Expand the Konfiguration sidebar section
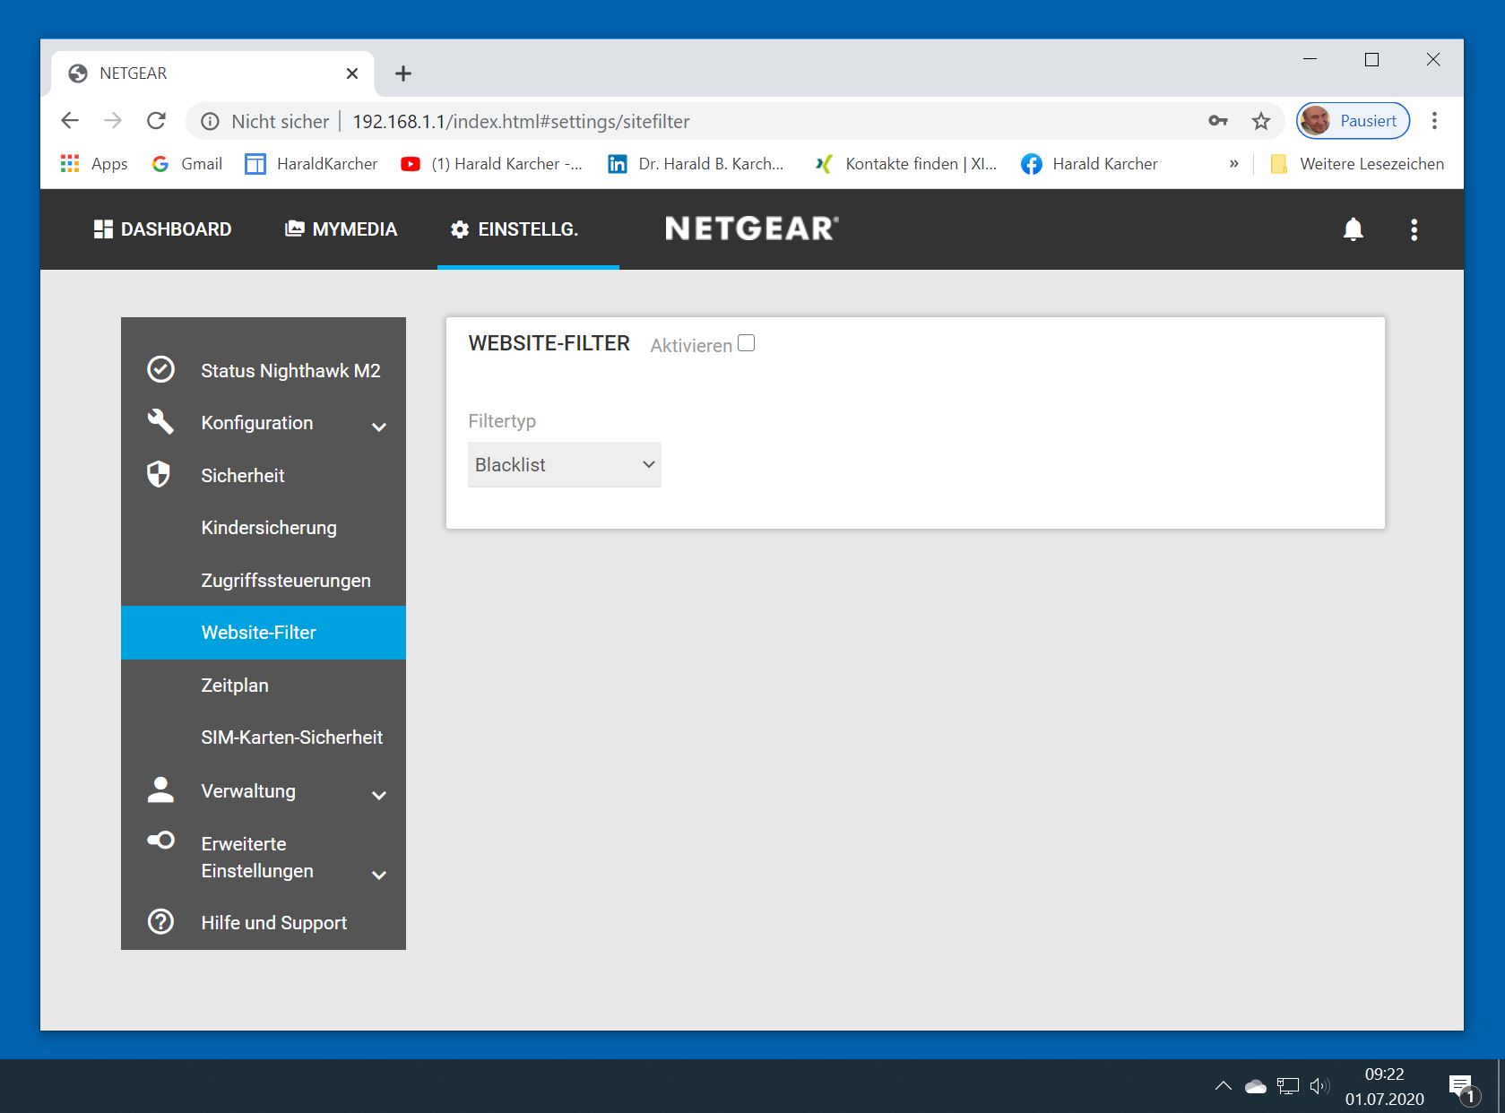This screenshot has height=1113, width=1505. tap(379, 427)
